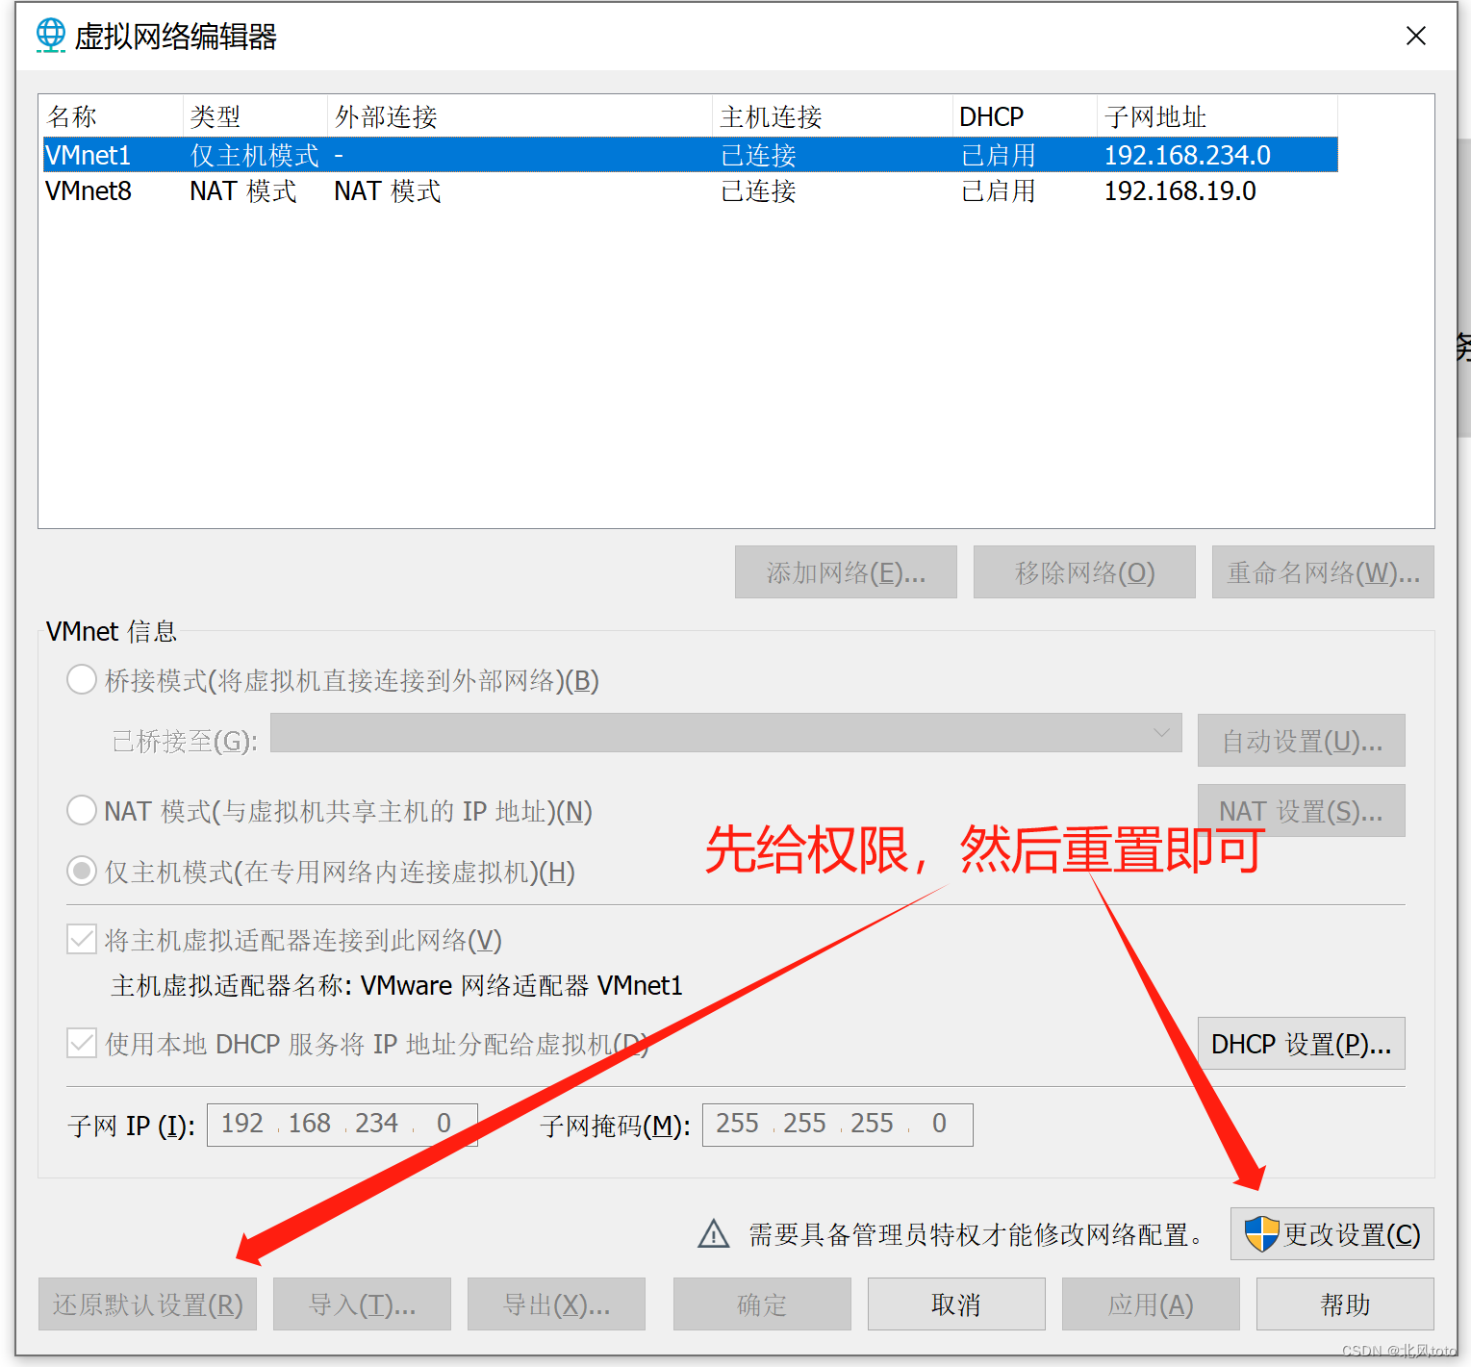This screenshot has width=1471, height=1367.
Task: Select the VMnet8 network row
Action: (x=690, y=190)
